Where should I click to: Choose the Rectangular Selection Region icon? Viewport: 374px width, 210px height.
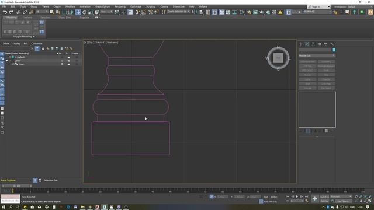pyautogui.click(x=64, y=12)
